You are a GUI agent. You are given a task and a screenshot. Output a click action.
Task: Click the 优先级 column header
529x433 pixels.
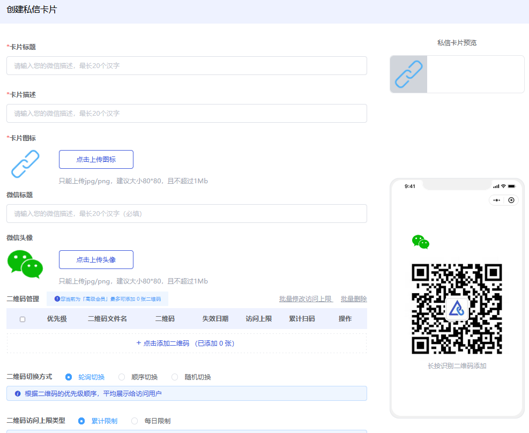coord(57,319)
